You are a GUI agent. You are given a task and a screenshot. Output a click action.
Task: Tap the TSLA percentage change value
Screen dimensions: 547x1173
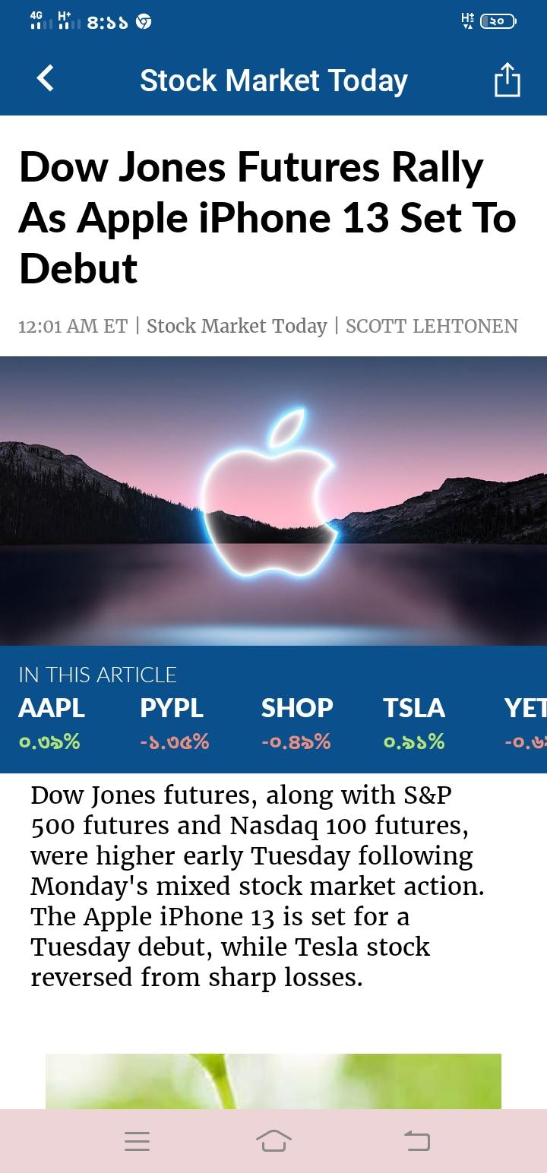click(x=414, y=741)
